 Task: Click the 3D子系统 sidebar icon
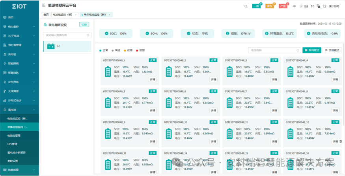[5, 36]
